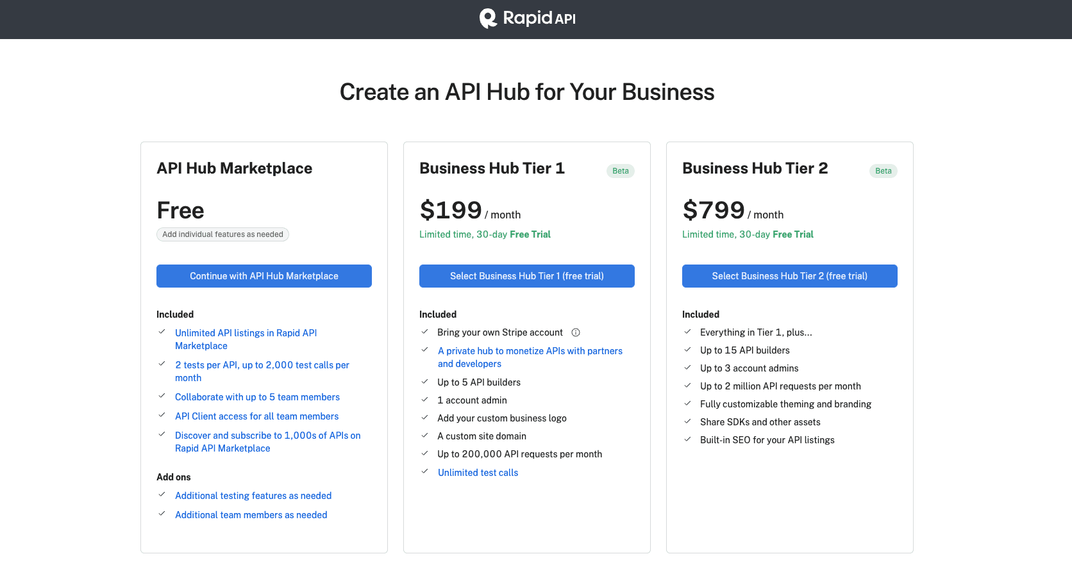Open the Stripe account info icon
The height and width of the screenshot is (563, 1072).
[576, 332]
